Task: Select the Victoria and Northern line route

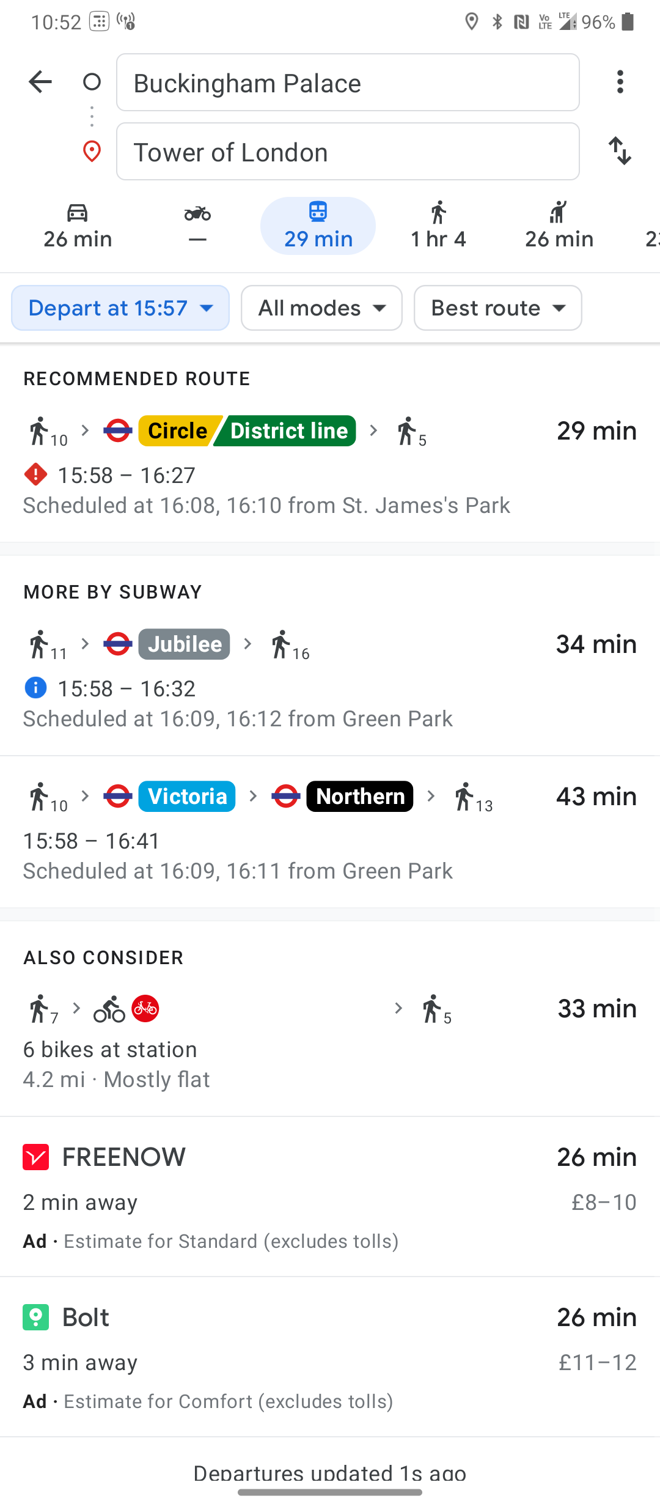Action: pos(330,833)
